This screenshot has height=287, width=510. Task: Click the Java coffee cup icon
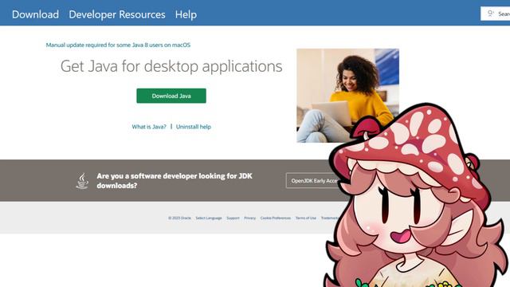tap(82, 181)
